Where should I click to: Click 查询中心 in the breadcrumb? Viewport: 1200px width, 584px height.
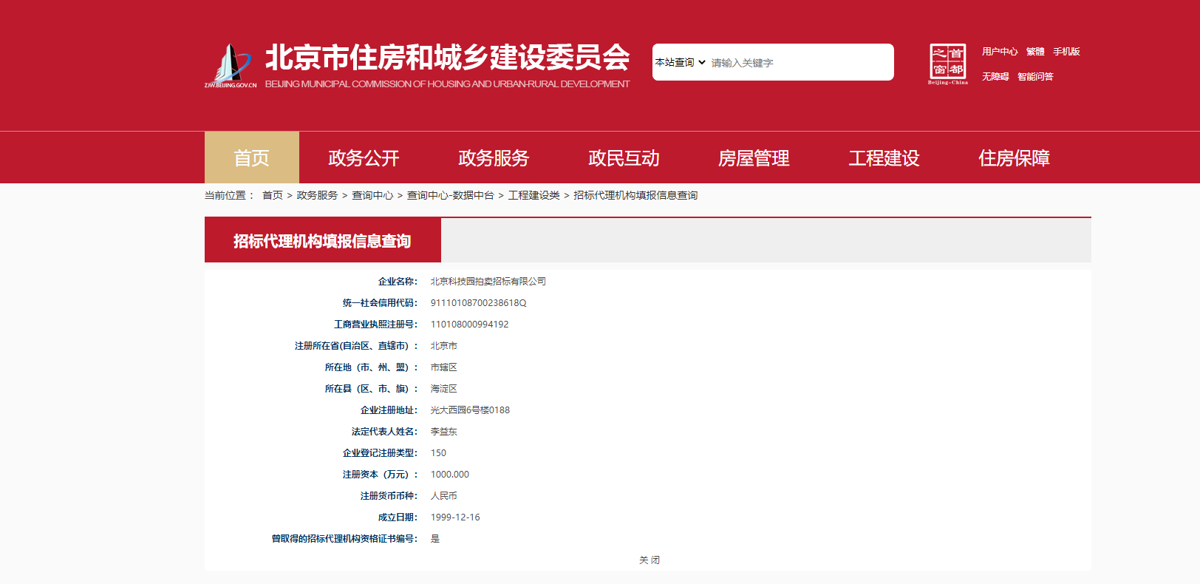point(372,195)
